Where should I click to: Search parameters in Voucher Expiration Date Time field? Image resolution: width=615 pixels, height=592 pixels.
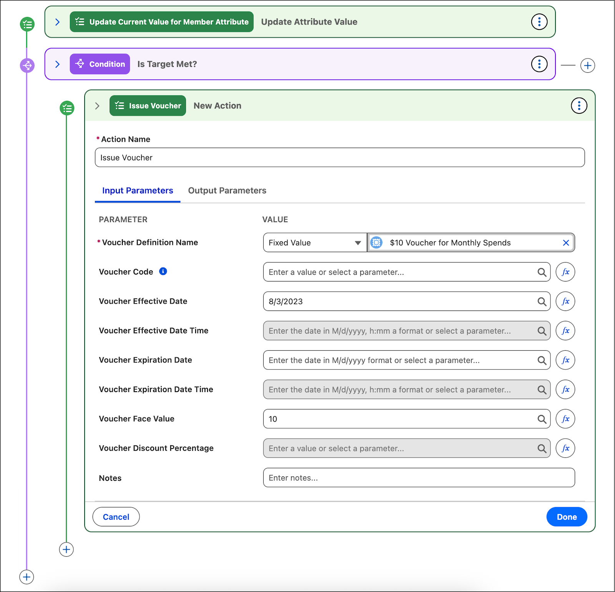point(542,389)
